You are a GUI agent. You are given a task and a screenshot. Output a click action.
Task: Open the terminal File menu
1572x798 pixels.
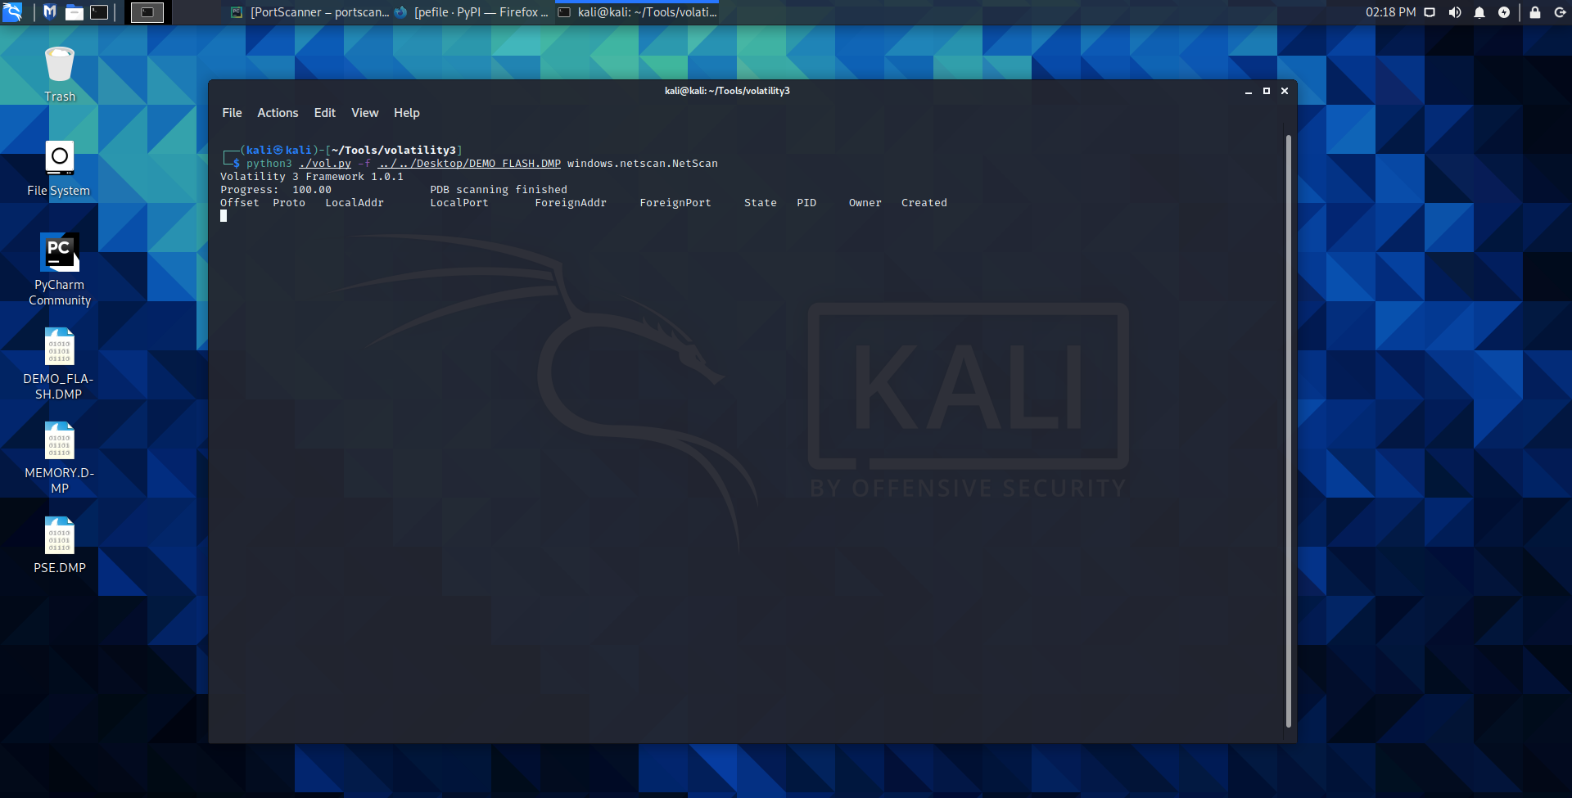pyautogui.click(x=232, y=113)
